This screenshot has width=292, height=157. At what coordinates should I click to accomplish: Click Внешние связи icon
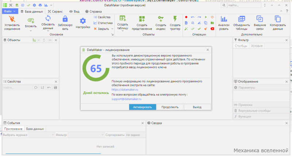point(260,19)
